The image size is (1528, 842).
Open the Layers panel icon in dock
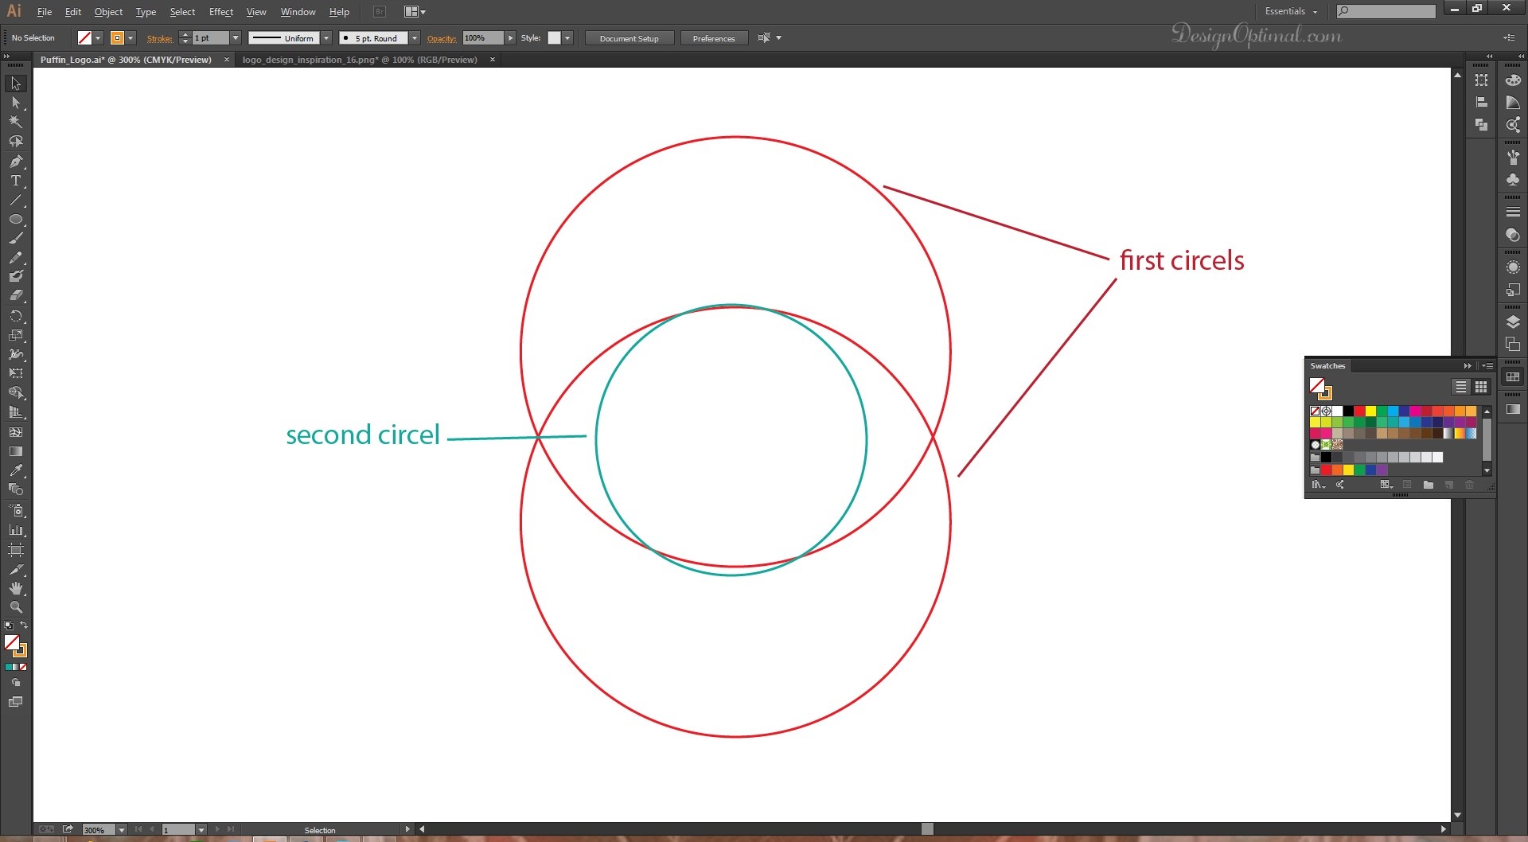1513,322
